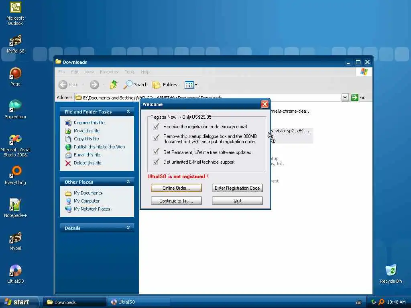Click the Forward arrow in Downloads window
411x308 pixels.
(x=94, y=85)
